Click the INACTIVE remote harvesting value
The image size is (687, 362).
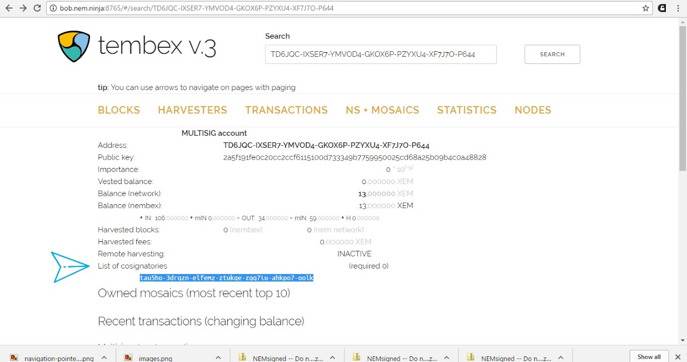pos(354,254)
